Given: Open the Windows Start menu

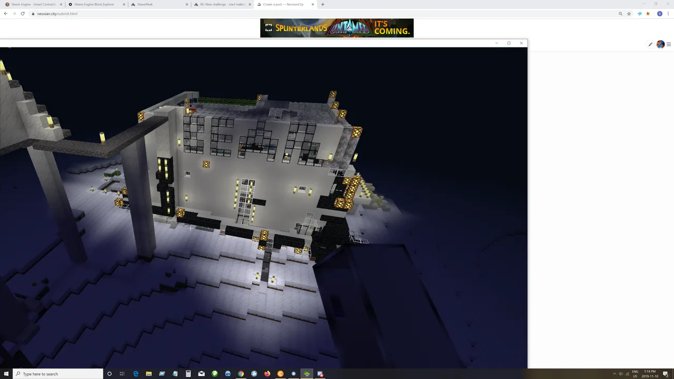Looking at the screenshot, I should (6, 374).
